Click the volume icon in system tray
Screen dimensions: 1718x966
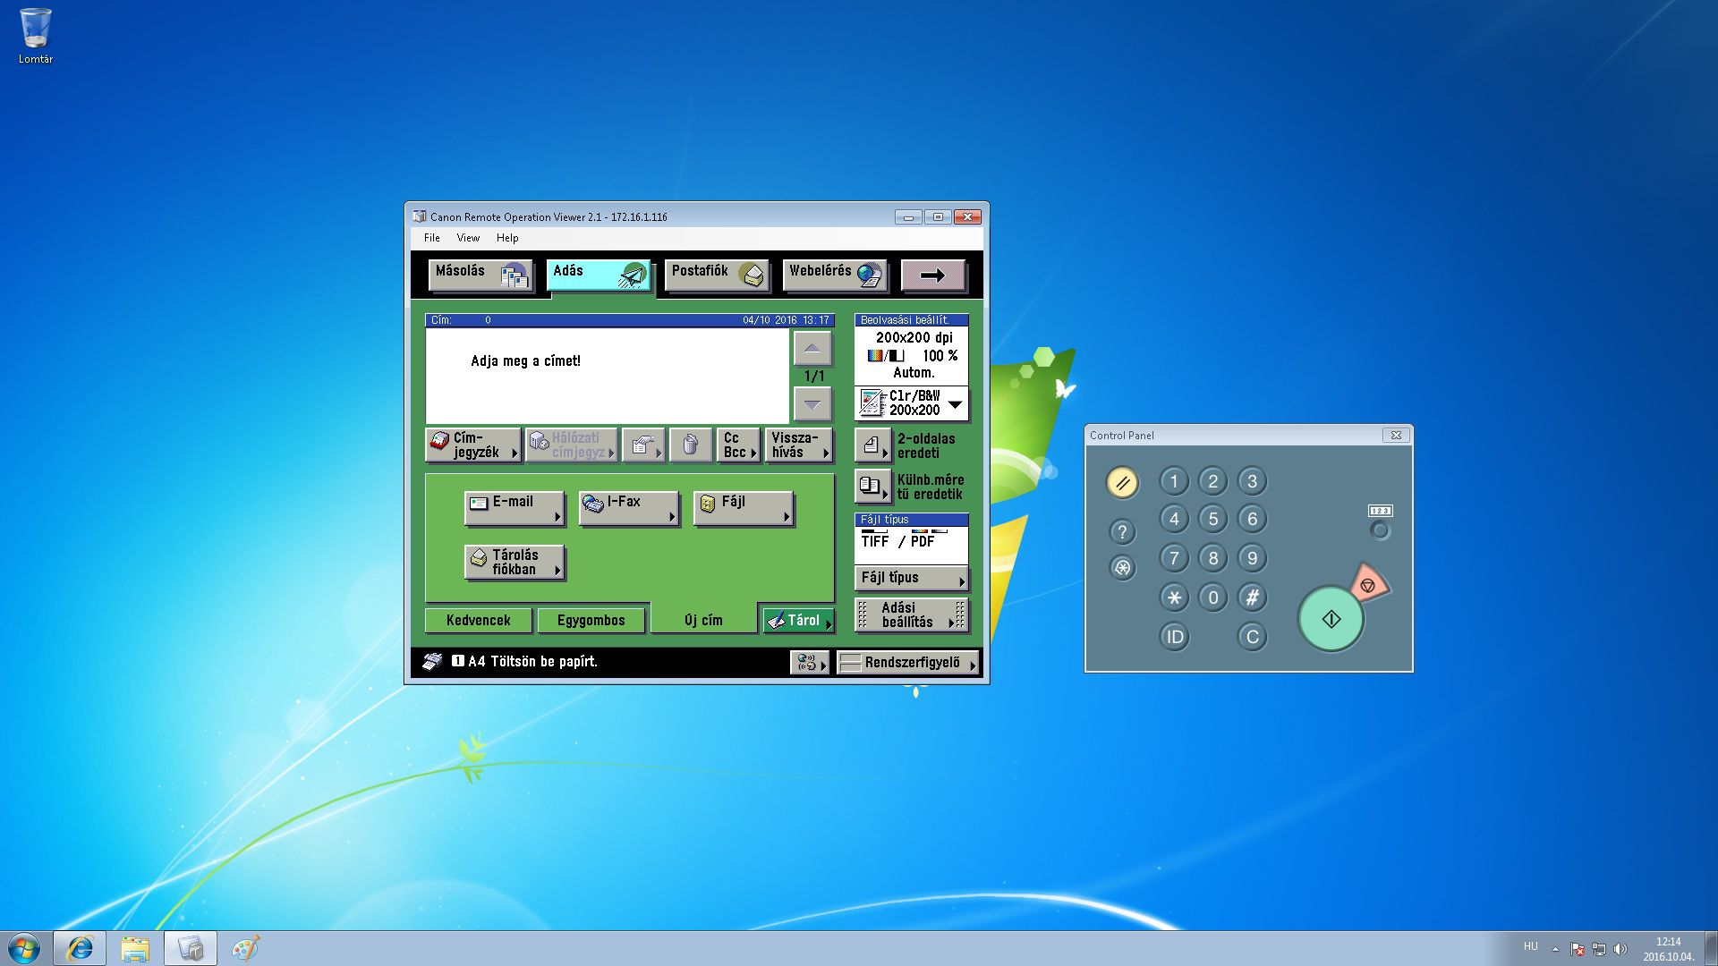(1620, 949)
